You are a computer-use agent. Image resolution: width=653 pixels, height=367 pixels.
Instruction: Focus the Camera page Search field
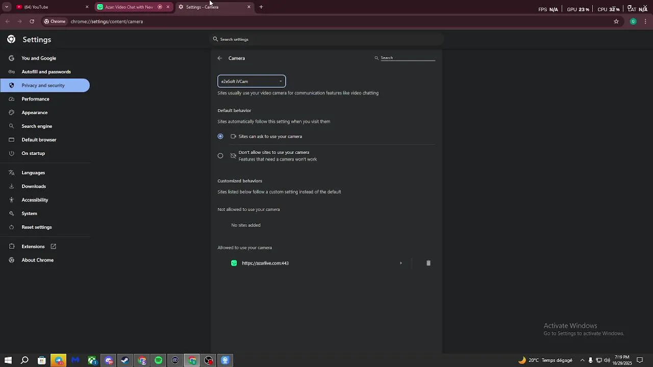[408, 58]
